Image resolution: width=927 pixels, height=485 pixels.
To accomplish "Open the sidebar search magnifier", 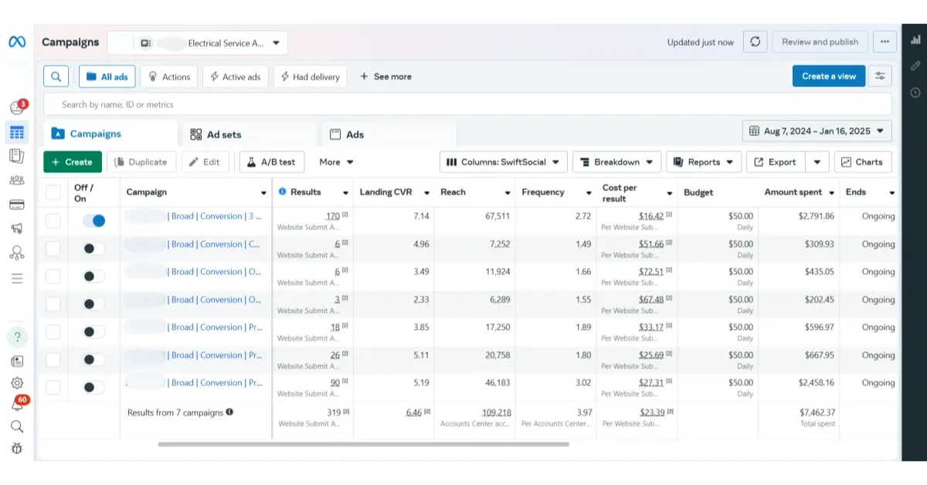I will pyautogui.click(x=17, y=426).
